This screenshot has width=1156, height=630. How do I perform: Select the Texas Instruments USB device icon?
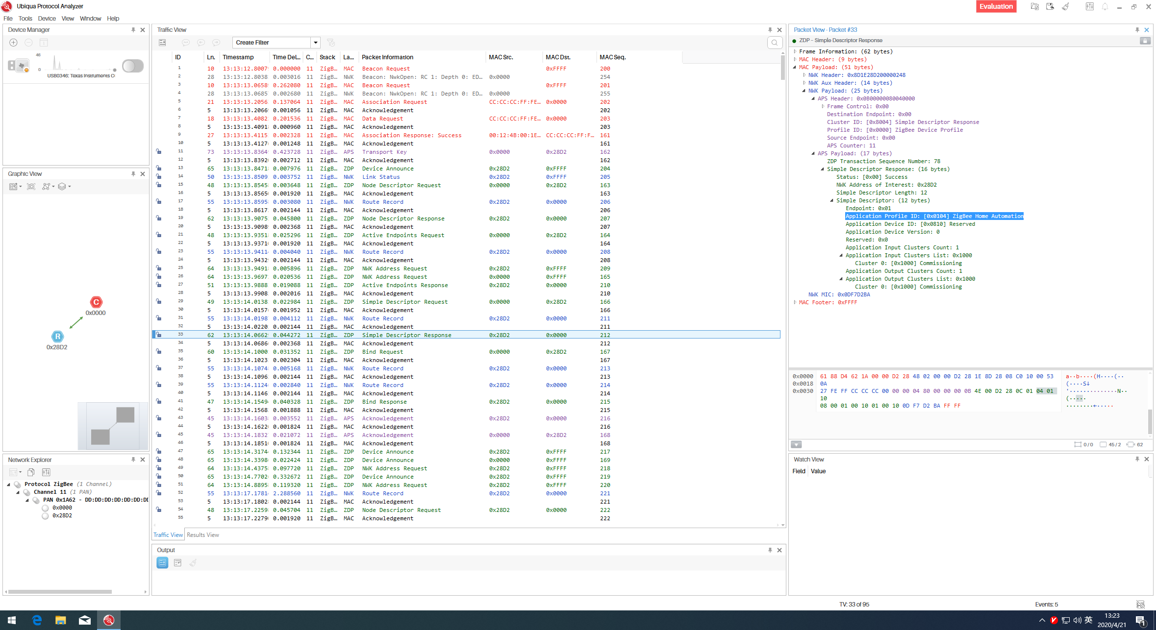(x=19, y=65)
